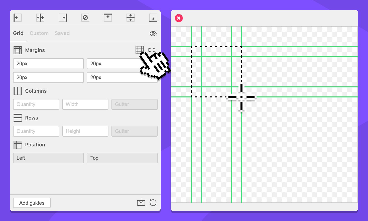Open the Saved tab

click(62, 33)
